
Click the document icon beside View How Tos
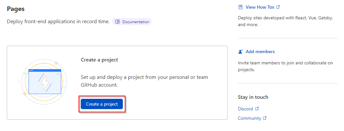point(241,7)
